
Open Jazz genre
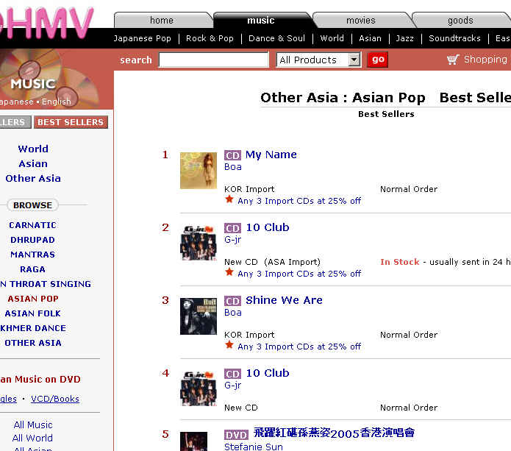click(405, 38)
